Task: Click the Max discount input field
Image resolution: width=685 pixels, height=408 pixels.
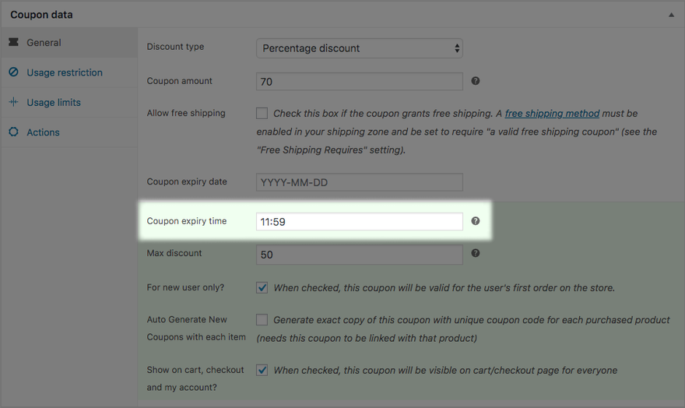Action: click(x=359, y=255)
